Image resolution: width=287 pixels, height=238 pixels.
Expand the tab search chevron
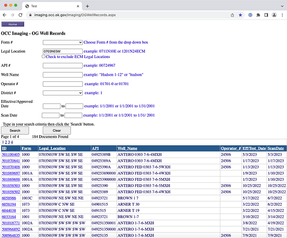click(282, 6)
